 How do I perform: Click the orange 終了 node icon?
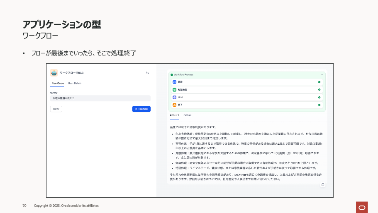pos(175,105)
